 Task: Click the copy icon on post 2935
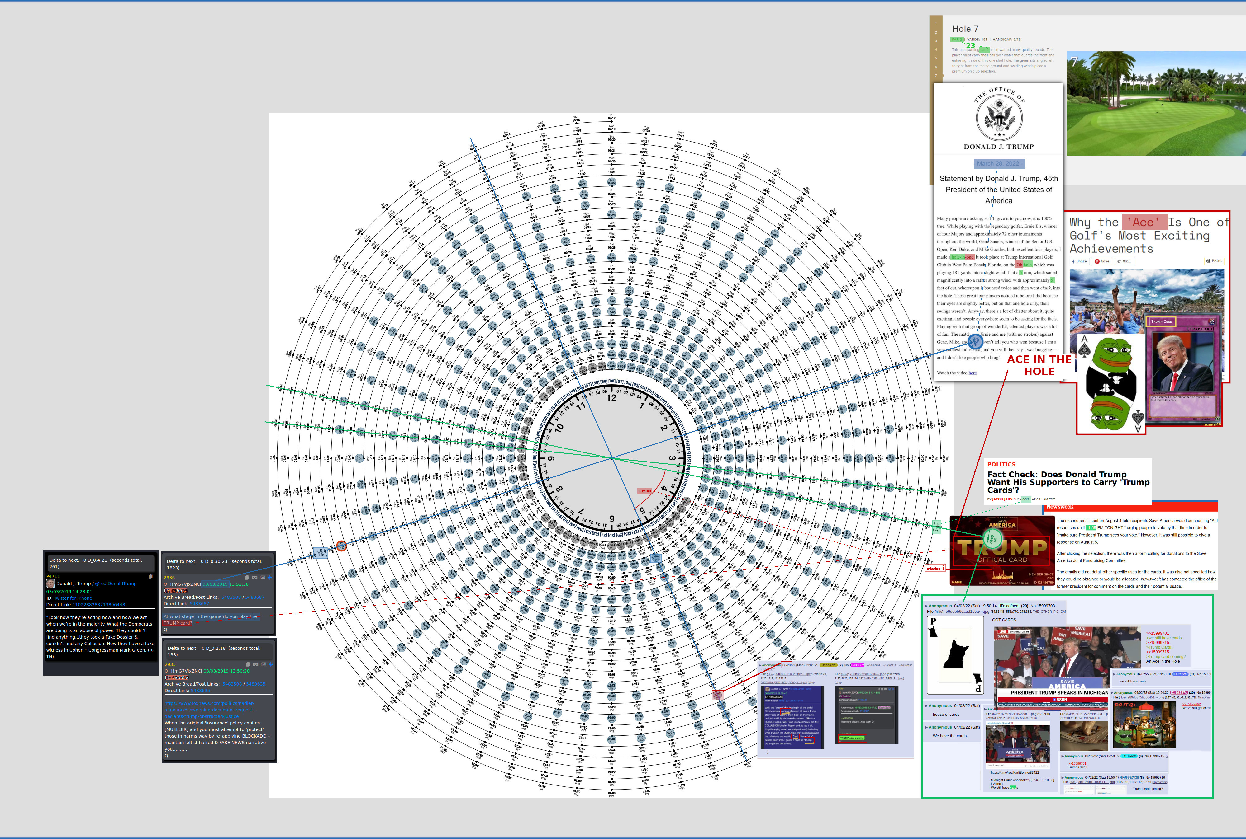click(x=248, y=664)
